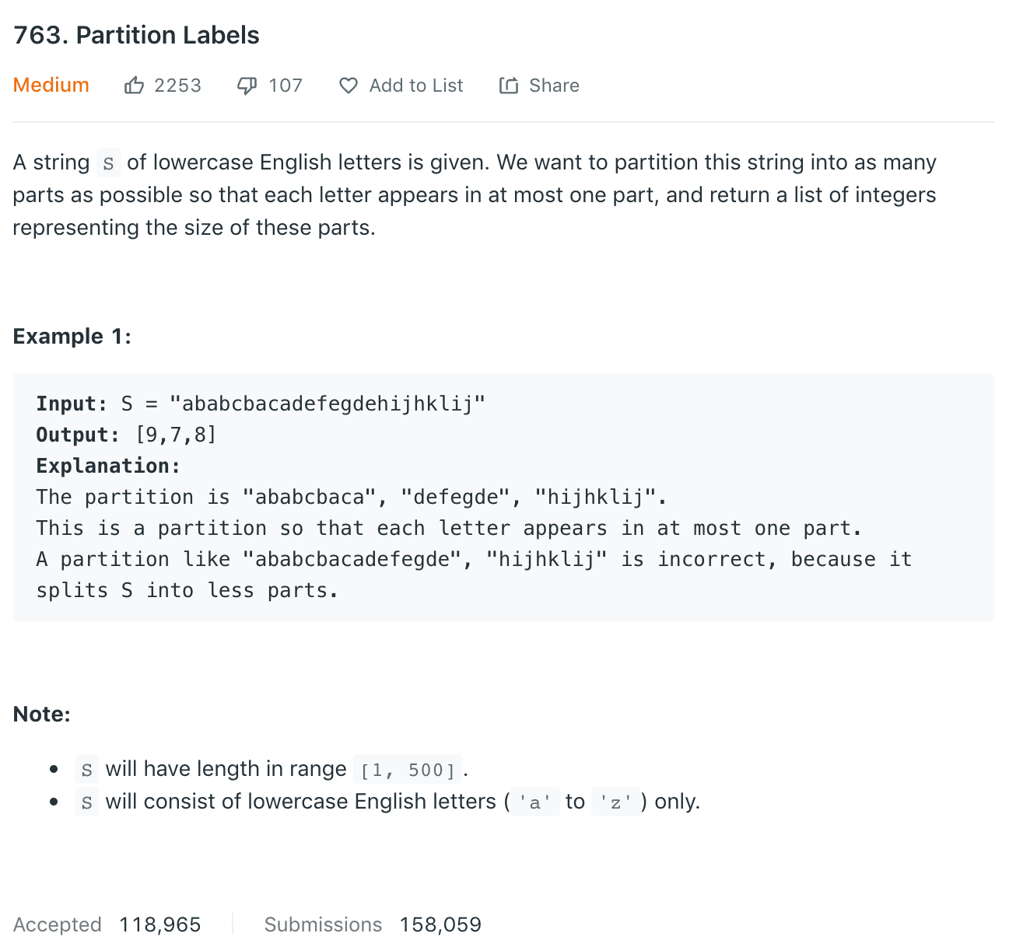Click the Note heading

tap(42, 714)
